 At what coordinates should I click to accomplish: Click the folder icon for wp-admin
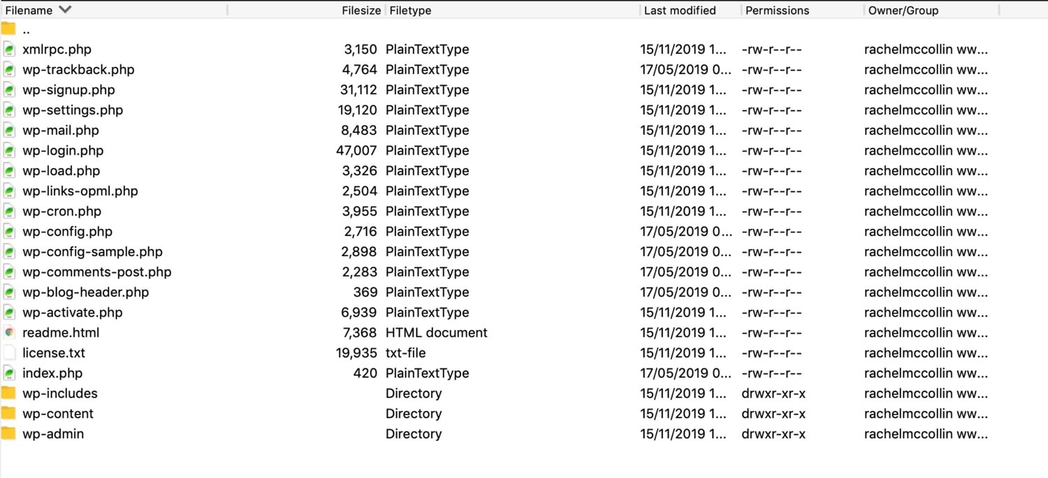[x=10, y=433]
